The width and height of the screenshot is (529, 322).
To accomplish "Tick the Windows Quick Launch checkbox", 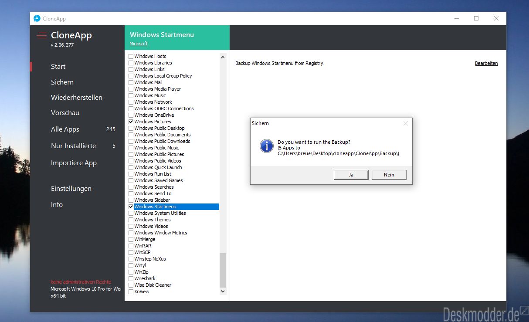I will coord(131,167).
